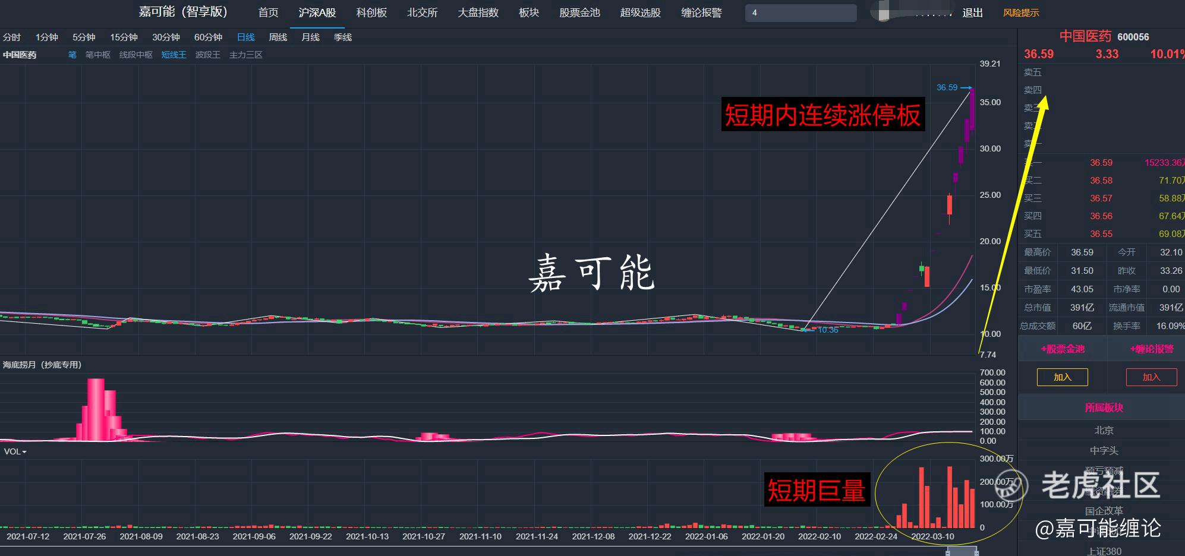
Task: Toggle the 主力三区 indicator
Action: pyautogui.click(x=246, y=55)
